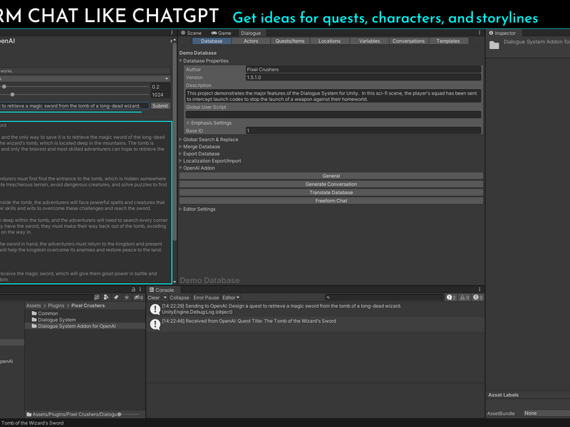Open the Project panel kebab menu

[x=140, y=290]
